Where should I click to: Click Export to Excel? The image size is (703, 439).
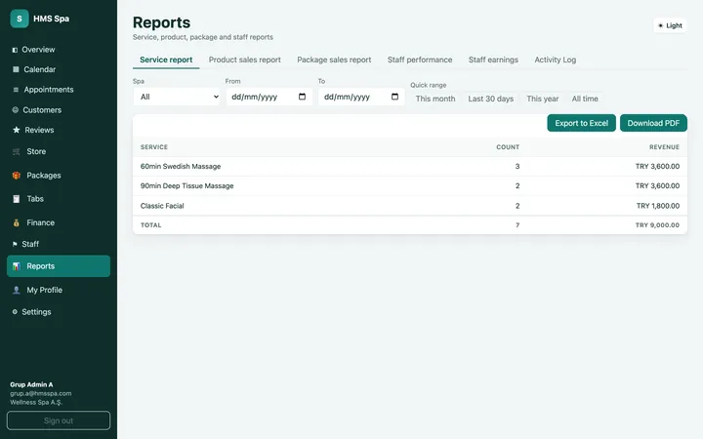click(x=582, y=123)
